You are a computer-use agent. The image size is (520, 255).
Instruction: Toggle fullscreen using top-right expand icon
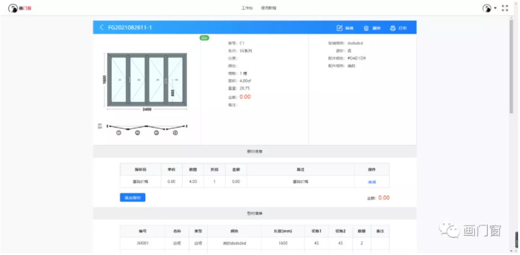[505, 9]
